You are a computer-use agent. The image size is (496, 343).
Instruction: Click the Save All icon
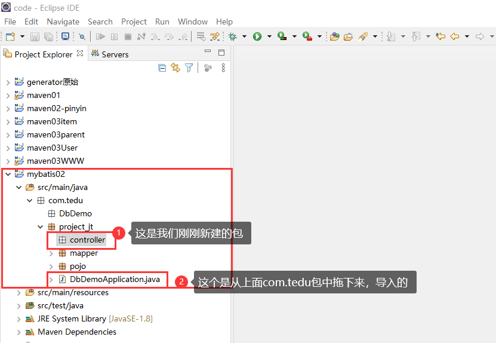pos(49,36)
